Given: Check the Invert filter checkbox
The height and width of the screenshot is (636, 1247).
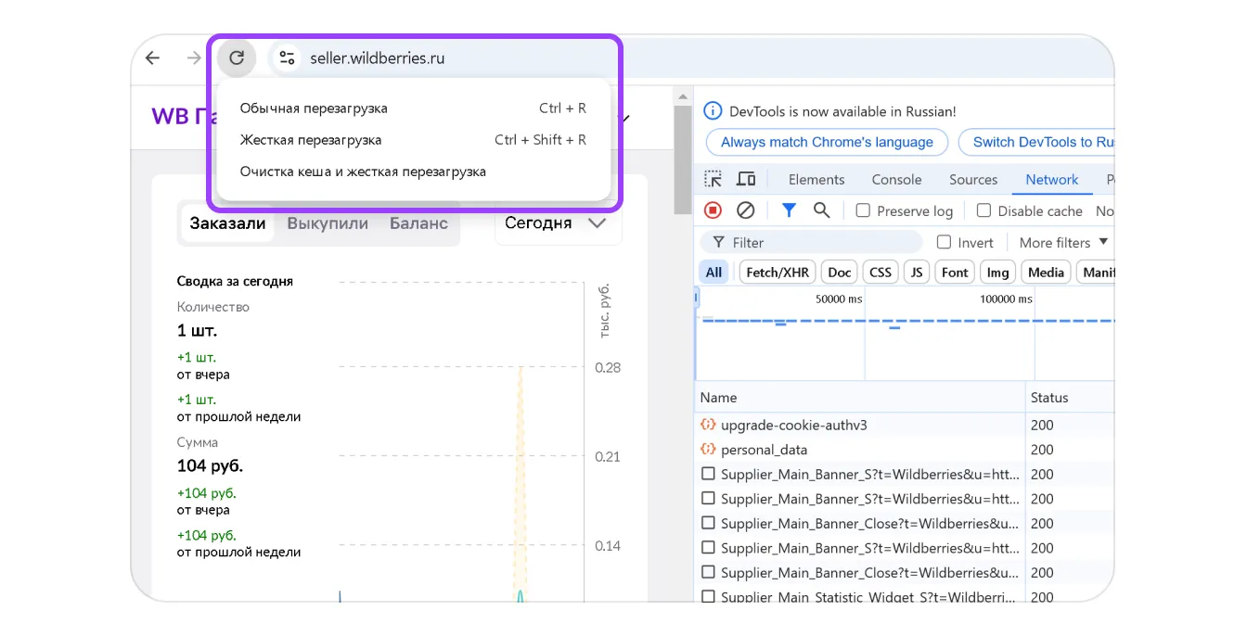Looking at the screenshot, I should click(945, 243).
